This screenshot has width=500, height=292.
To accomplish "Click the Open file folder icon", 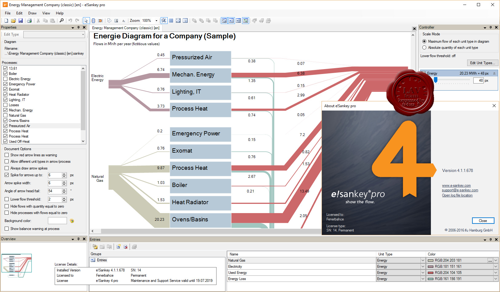I will tap(13, 21).
